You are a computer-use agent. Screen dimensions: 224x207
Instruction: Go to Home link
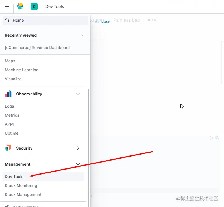[x=18, y=20]
